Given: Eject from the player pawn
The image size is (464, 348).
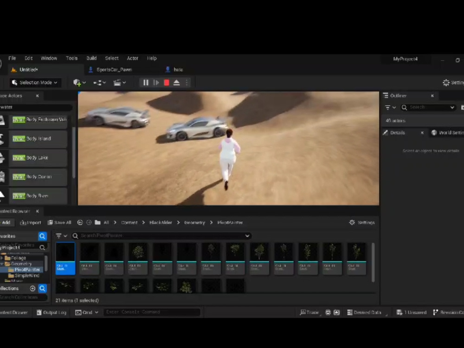Looking at the screenshot, I should [176, 82].
